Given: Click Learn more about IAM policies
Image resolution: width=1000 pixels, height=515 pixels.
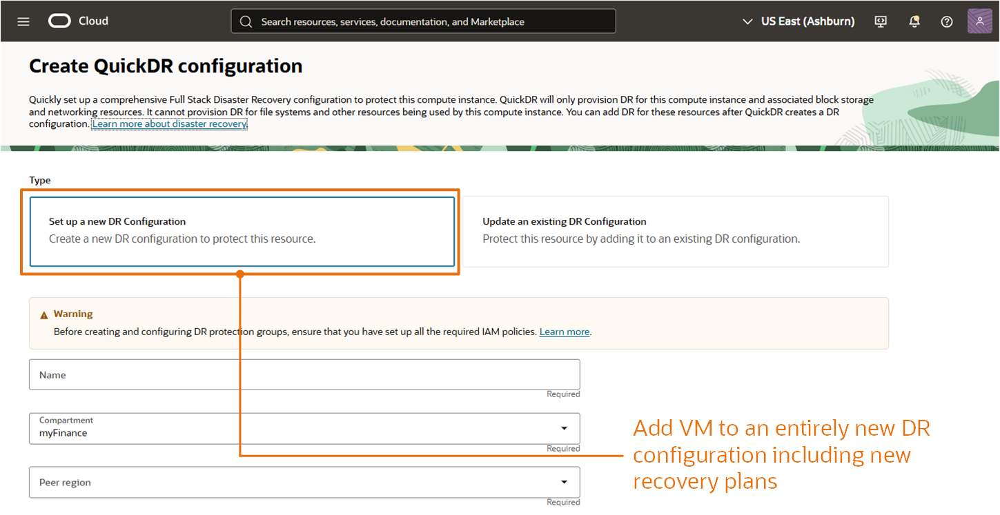Looking at the screenshot, I should [564, 332].
